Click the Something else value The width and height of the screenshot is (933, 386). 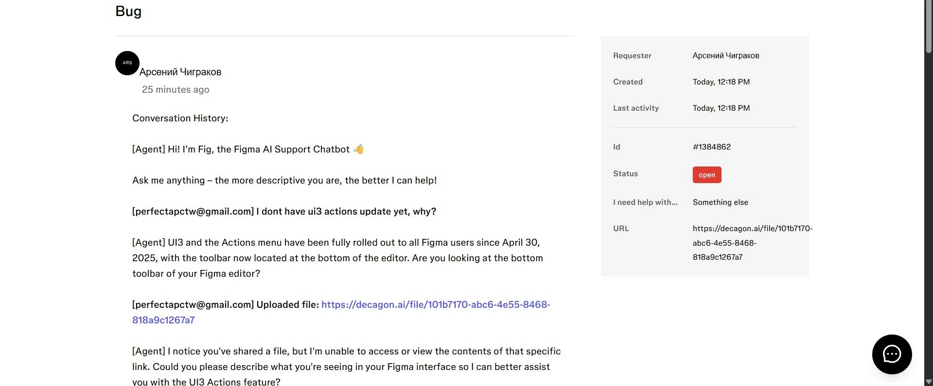721,202
